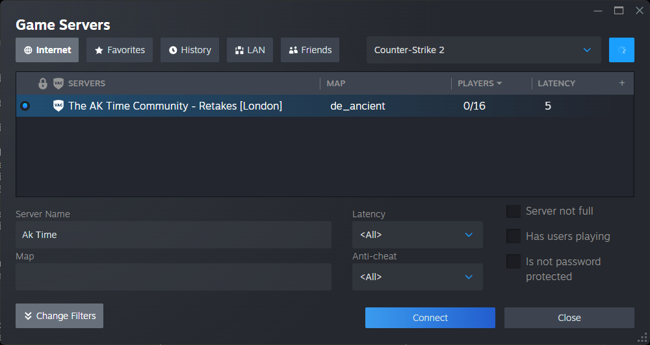Enable the Server not full checkbox
650x345 pixels.
point(513,211)
